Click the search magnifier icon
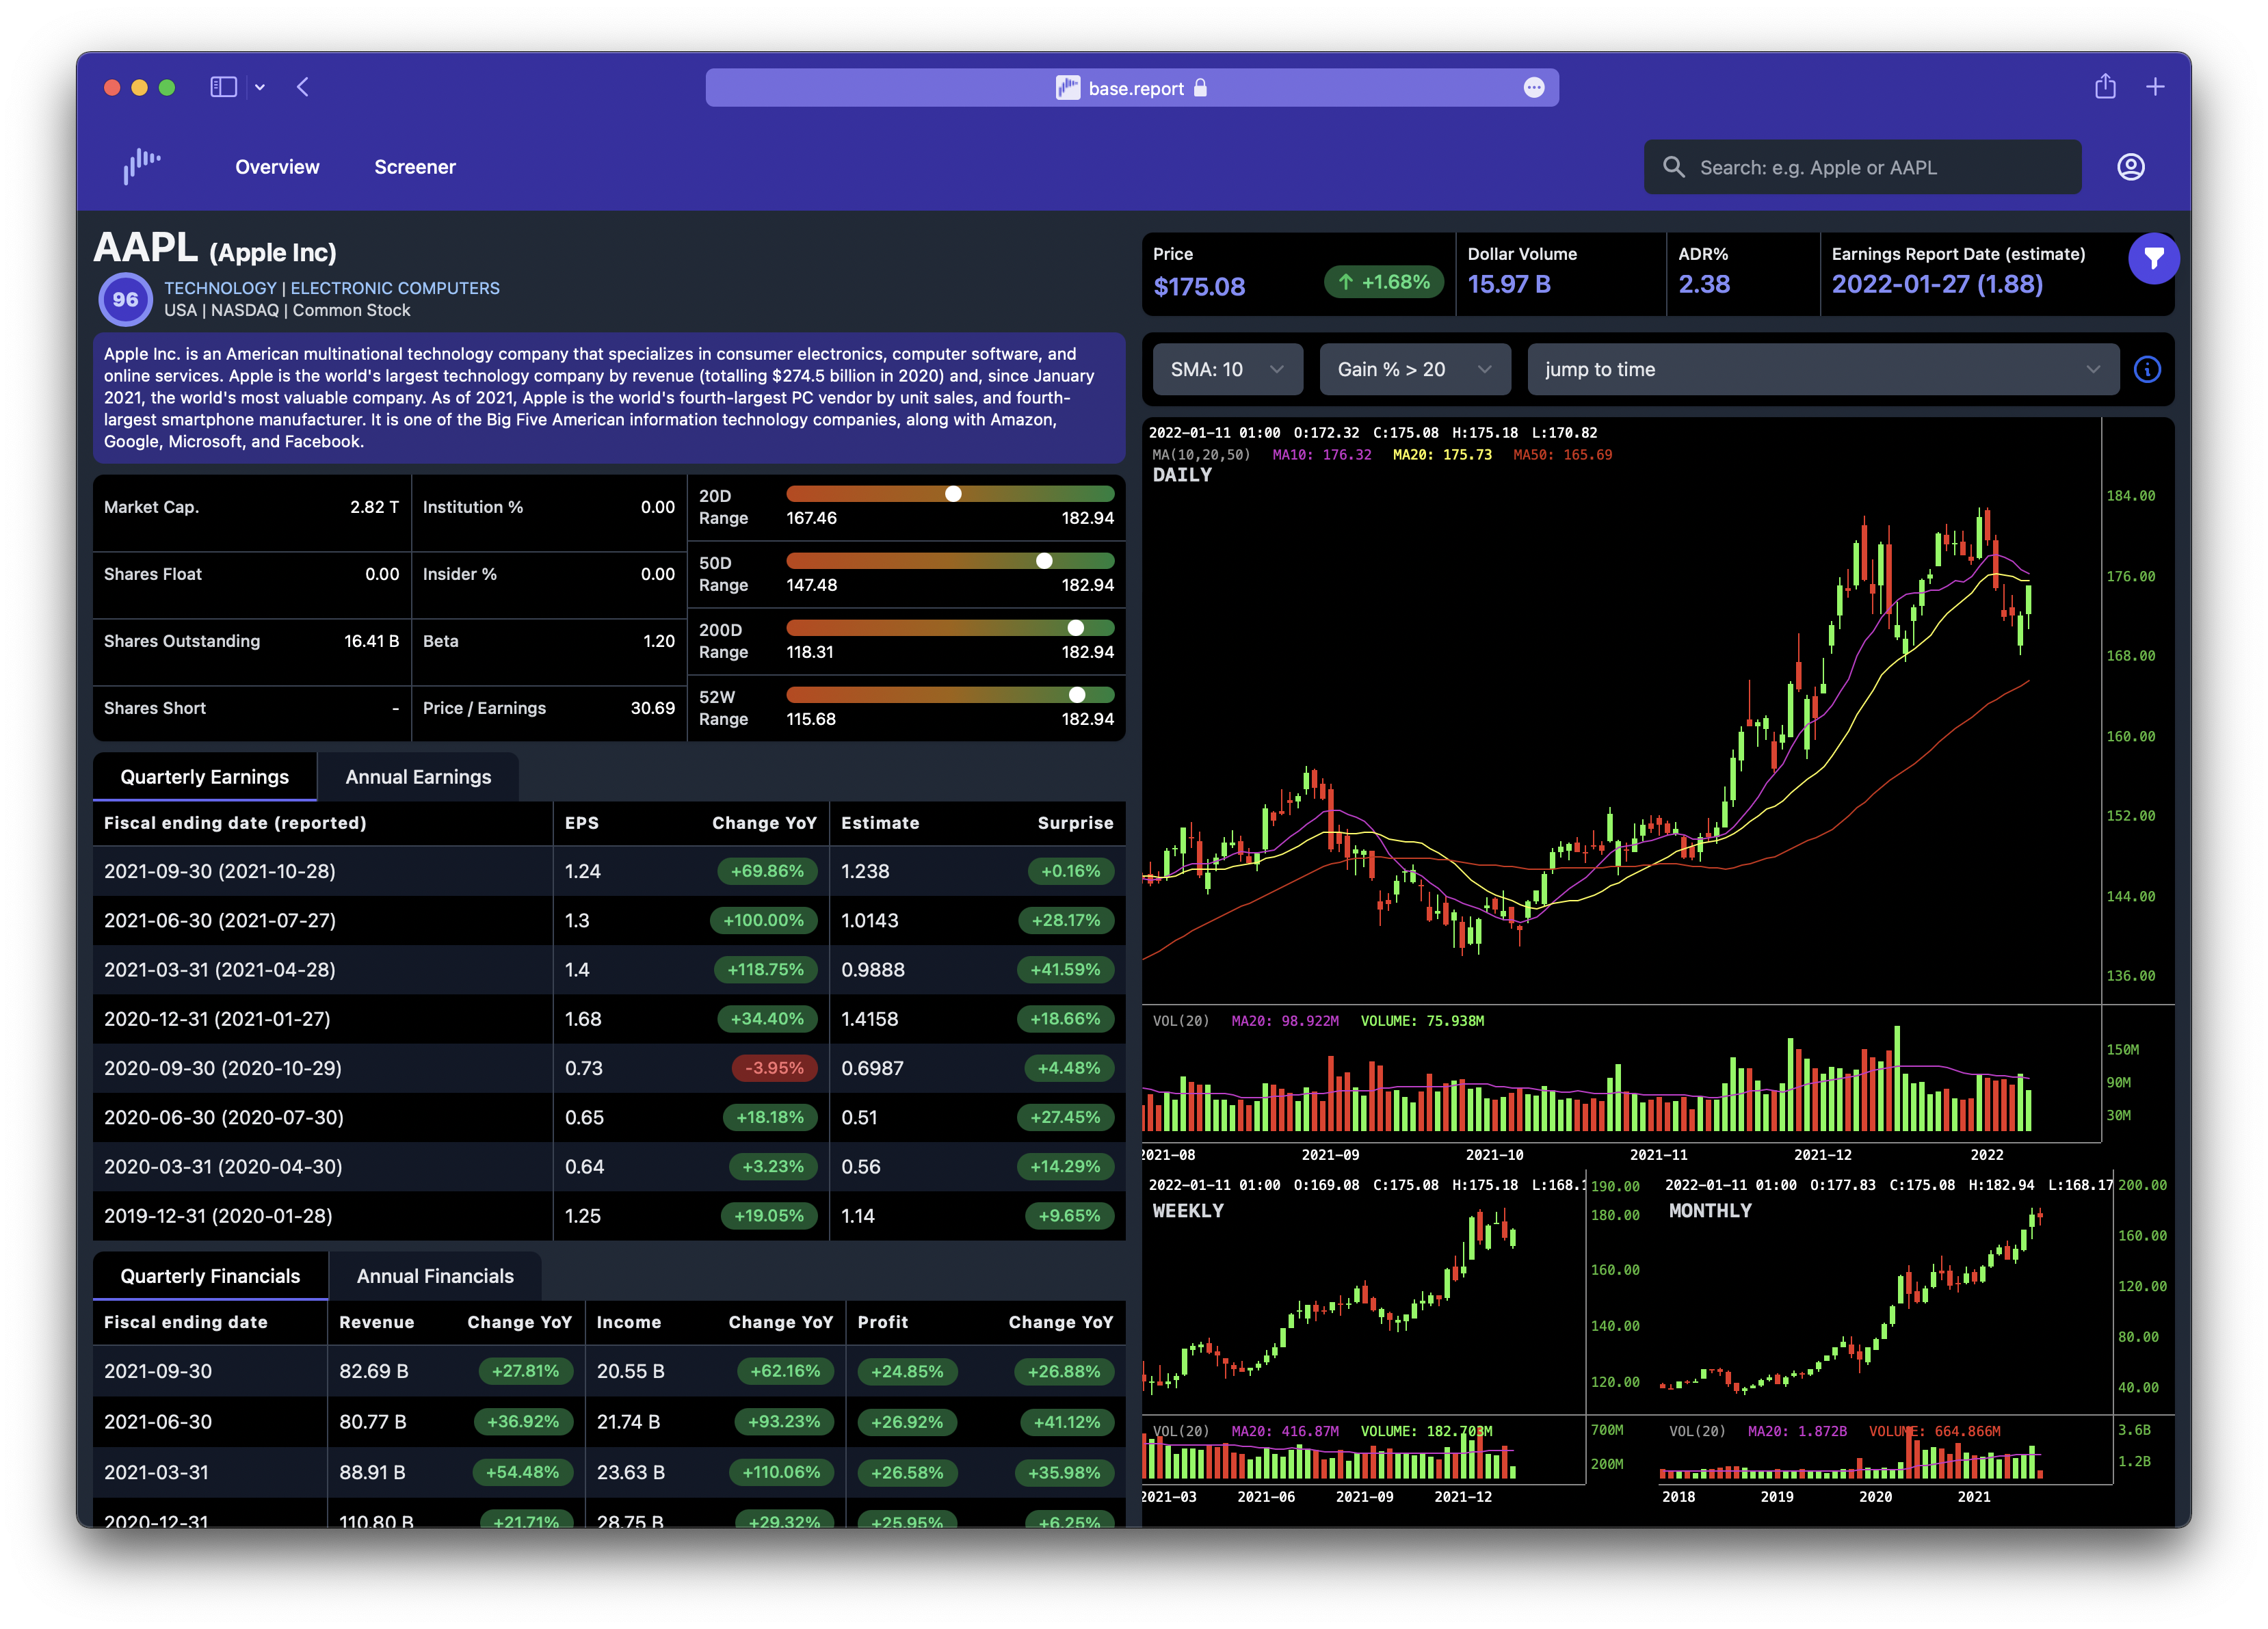The image size is (2268, 1629). coord(1674,166)
